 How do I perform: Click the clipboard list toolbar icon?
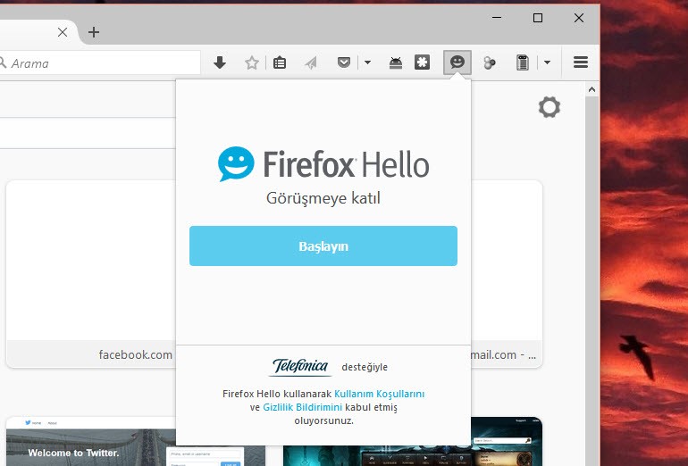[522, 62]
